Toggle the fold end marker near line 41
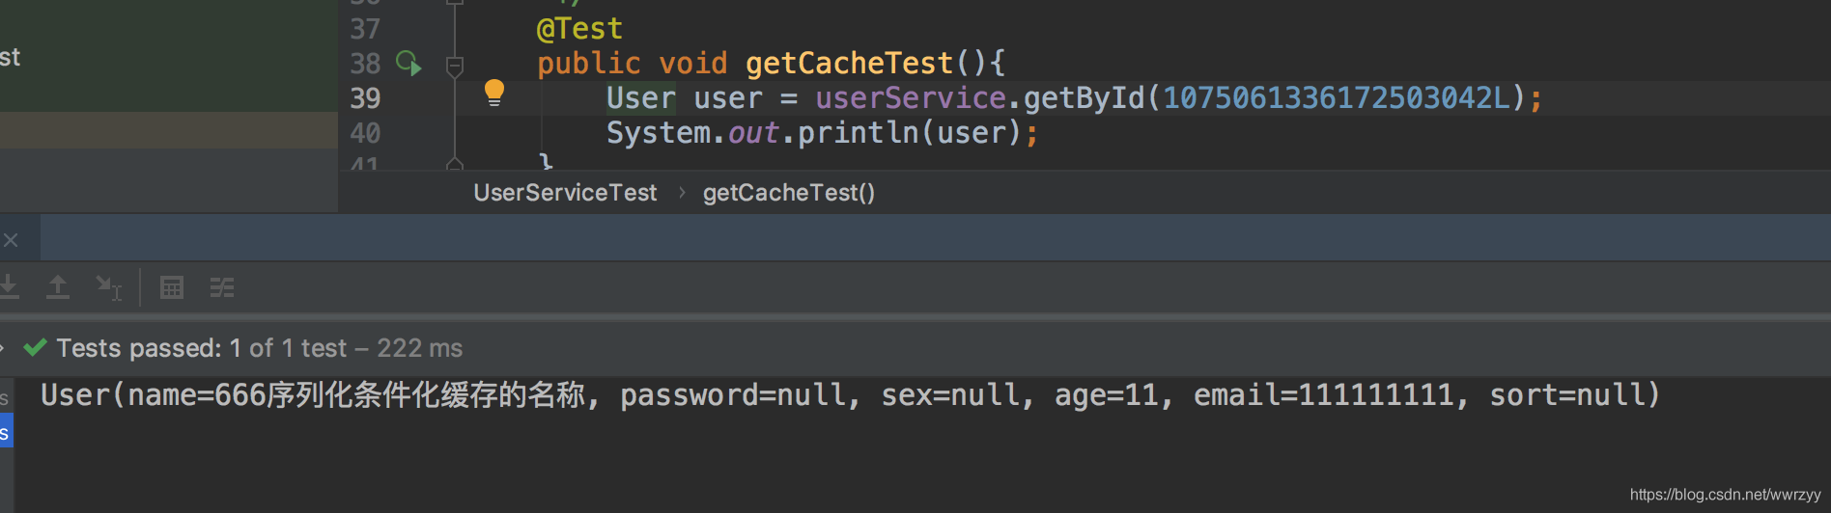 [455, 163]
